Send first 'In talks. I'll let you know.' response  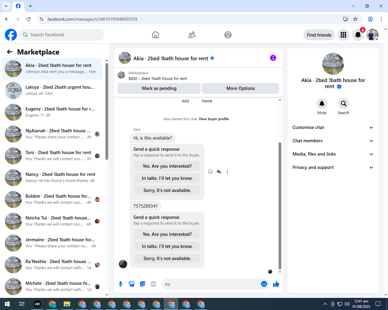click(x=167, y=178)
